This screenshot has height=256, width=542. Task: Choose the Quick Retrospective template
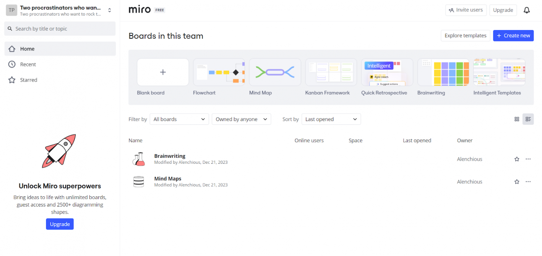tap(387, 72)
